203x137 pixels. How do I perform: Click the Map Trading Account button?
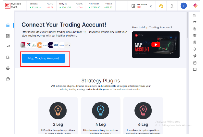pyautogui.click(x=43, y=59)
